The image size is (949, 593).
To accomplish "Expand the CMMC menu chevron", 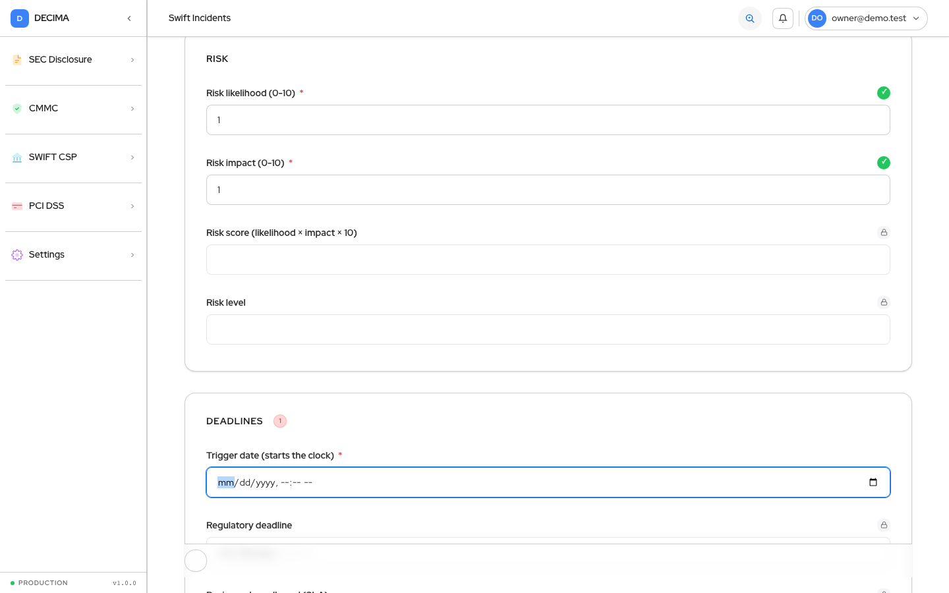I will pyautogui.click(x=132, y=109).
